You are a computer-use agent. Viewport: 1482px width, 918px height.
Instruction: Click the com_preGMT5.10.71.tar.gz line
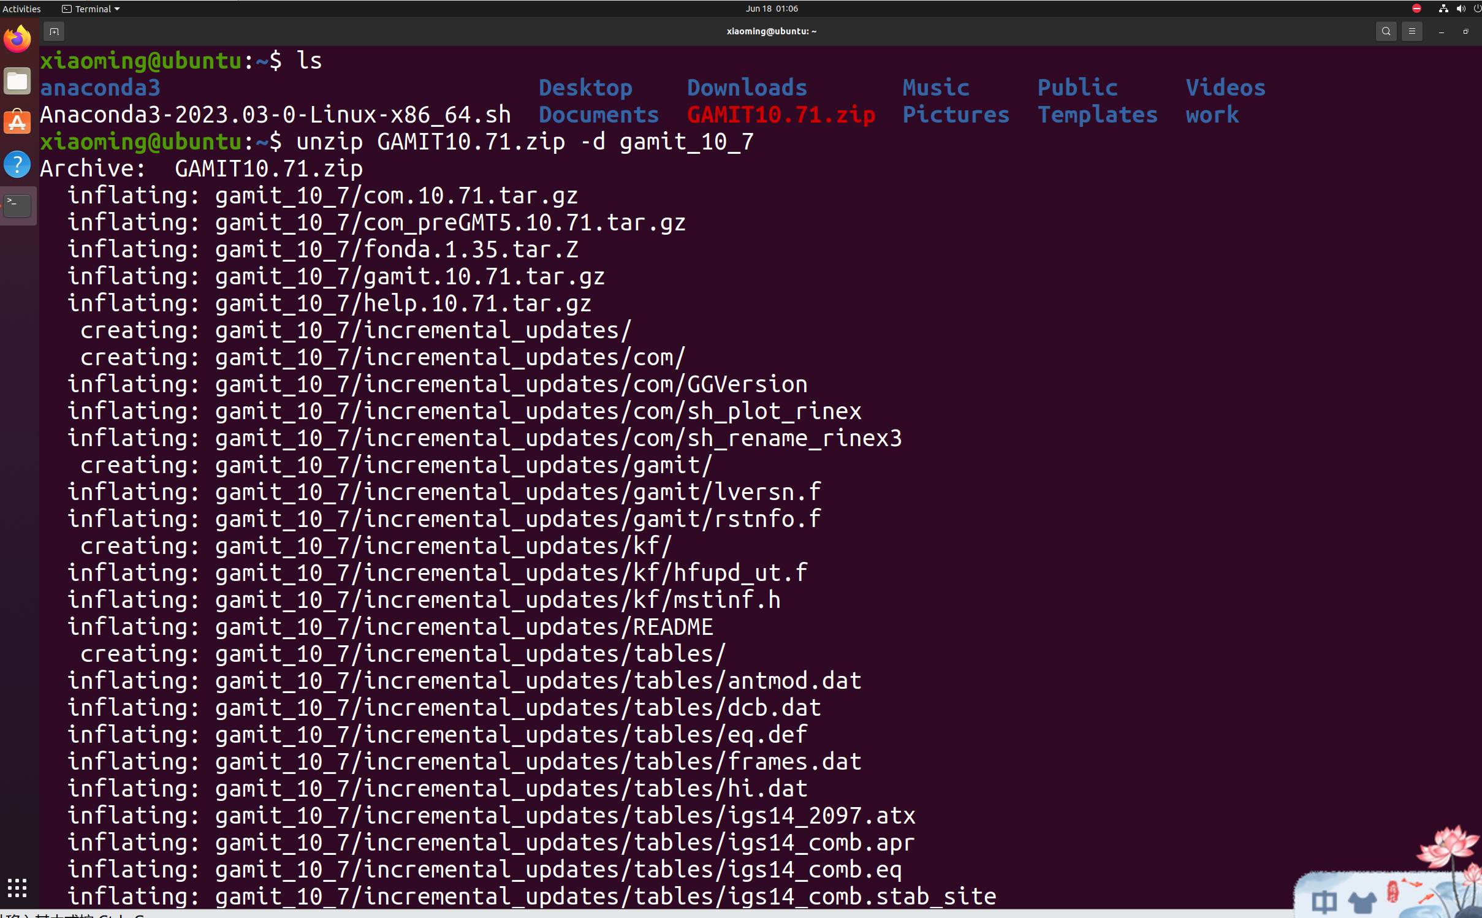tap(376, 222)
